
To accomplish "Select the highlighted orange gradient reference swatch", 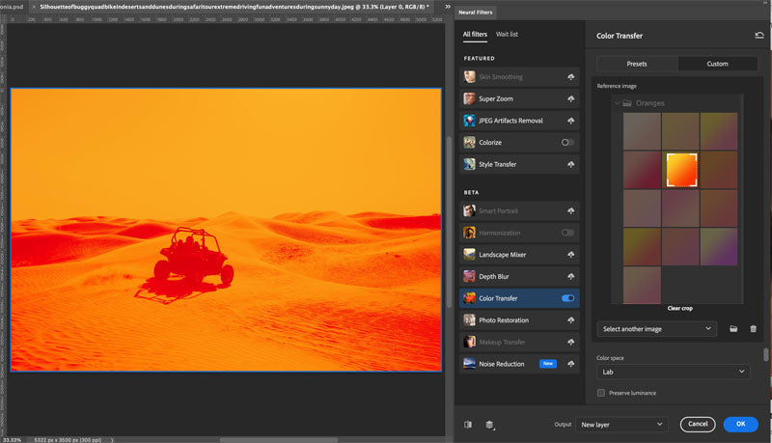I will point(681,170).
